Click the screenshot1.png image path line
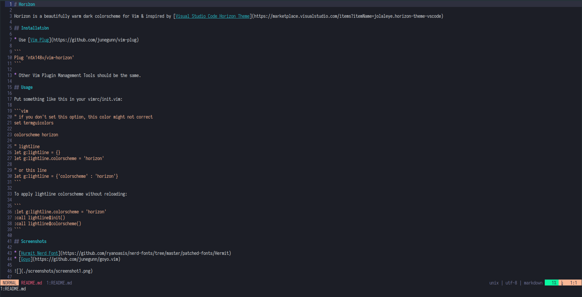582x297 pixels. tap(53, 271)
